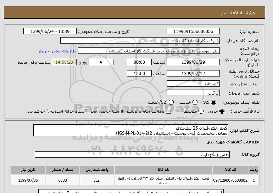Select the متوسط purchase type radio
The height and width of the screenshot is (193, 273).
[201, 111]
